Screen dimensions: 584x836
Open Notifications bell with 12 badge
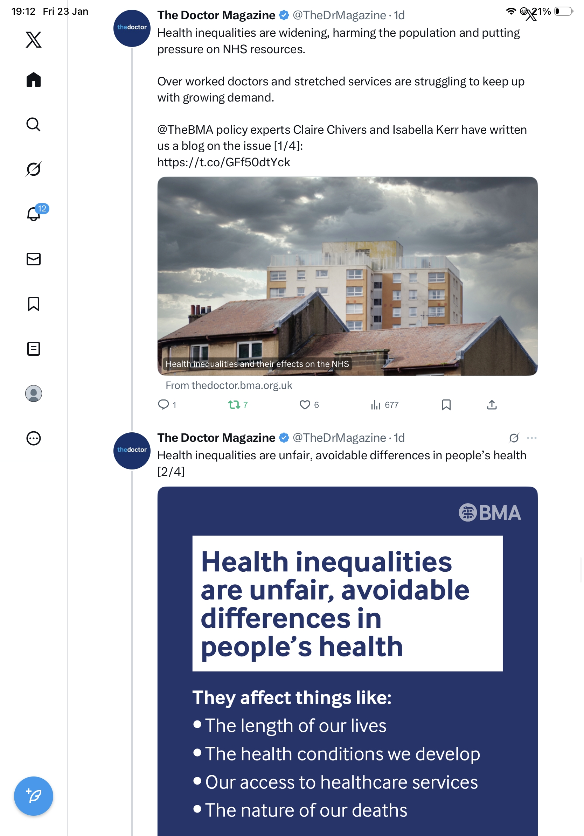(x=34, y=214)
